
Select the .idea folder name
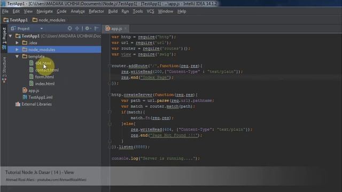(33, 43)
